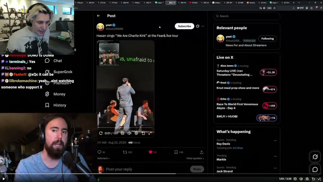The width and height of the screenshot is (323, 182).
Task: Share the post using the upload icon
Action: tap(202, 152)
